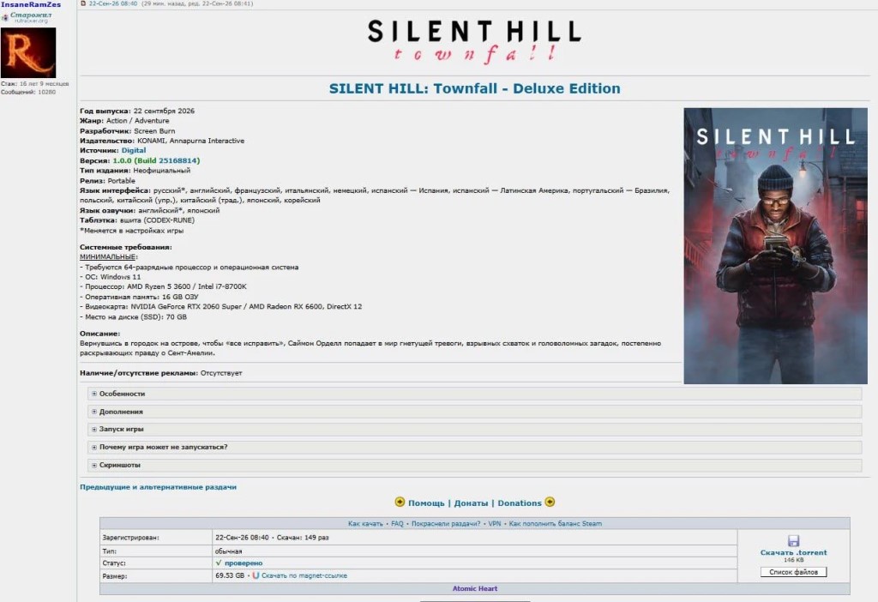The height and width of the screenshot is (602, 878).
Task: Click the 146 KB torrent size text
Action: point(793,560)
